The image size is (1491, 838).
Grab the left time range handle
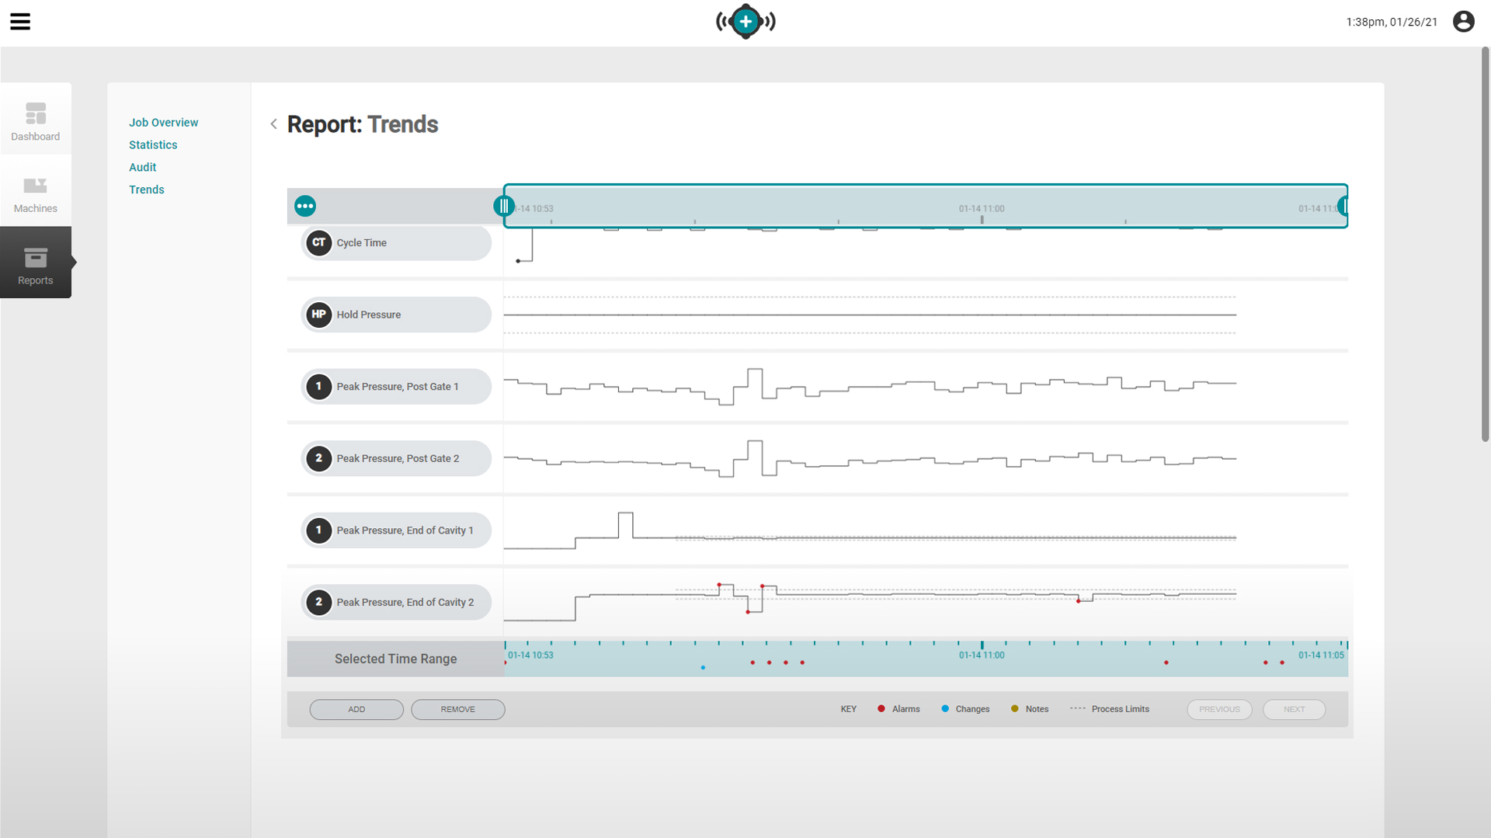(x=503, y=206)
